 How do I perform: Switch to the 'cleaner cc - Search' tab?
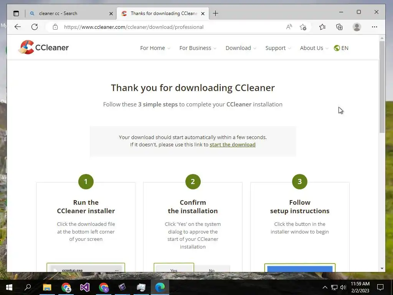(70, 13)
